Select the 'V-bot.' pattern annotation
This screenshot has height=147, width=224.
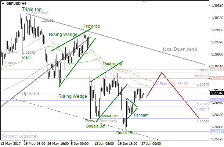point(27,58)
